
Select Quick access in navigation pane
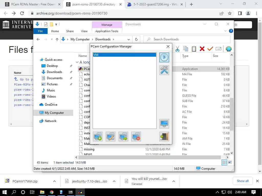pos(53,60)
